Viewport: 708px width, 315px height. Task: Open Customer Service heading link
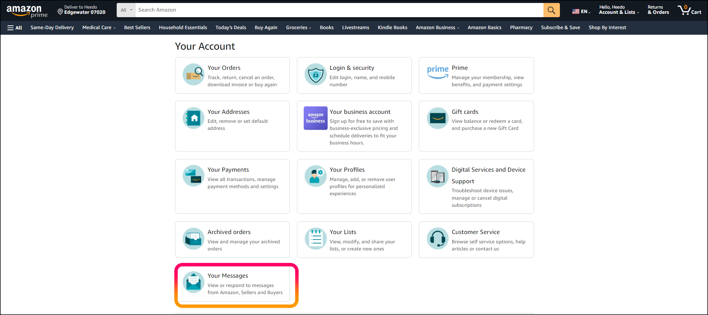476,232
